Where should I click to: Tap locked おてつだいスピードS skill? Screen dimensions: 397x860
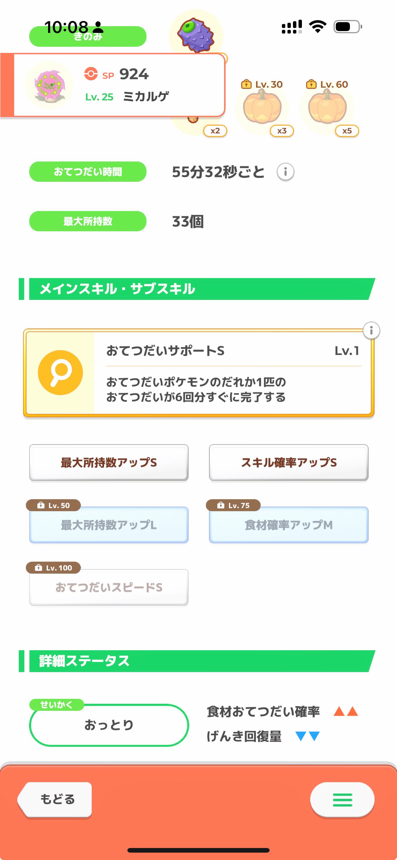109,587
